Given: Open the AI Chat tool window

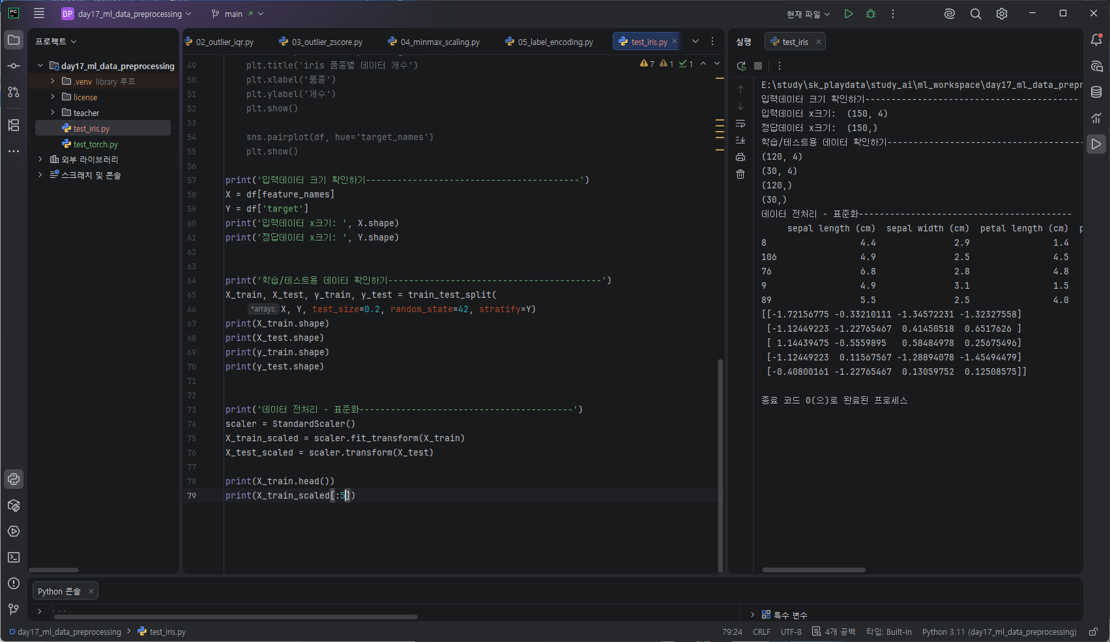Looking at the screenshot, I should click(x=1096, y=66).
